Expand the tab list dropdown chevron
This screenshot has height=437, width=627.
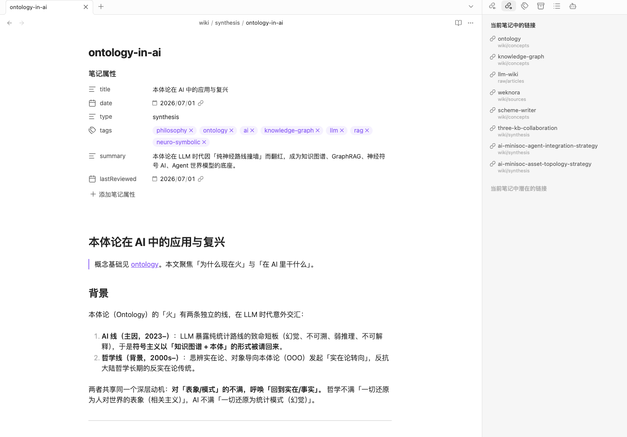471,6
